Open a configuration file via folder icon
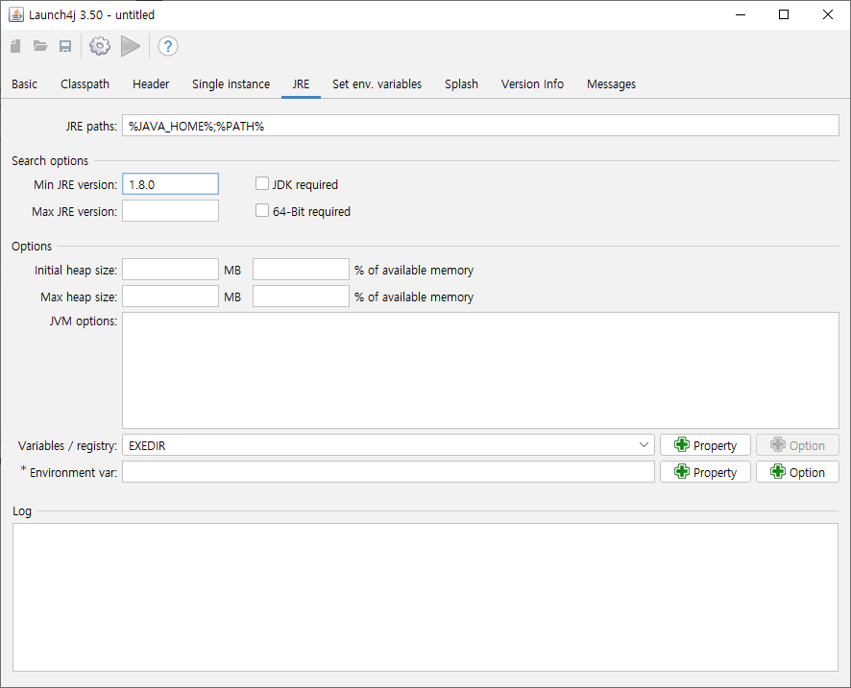 tap(40, 46)
